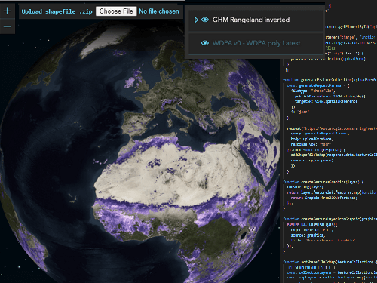Click the 'body: uploadFormNode' code line

coord(311,139)
